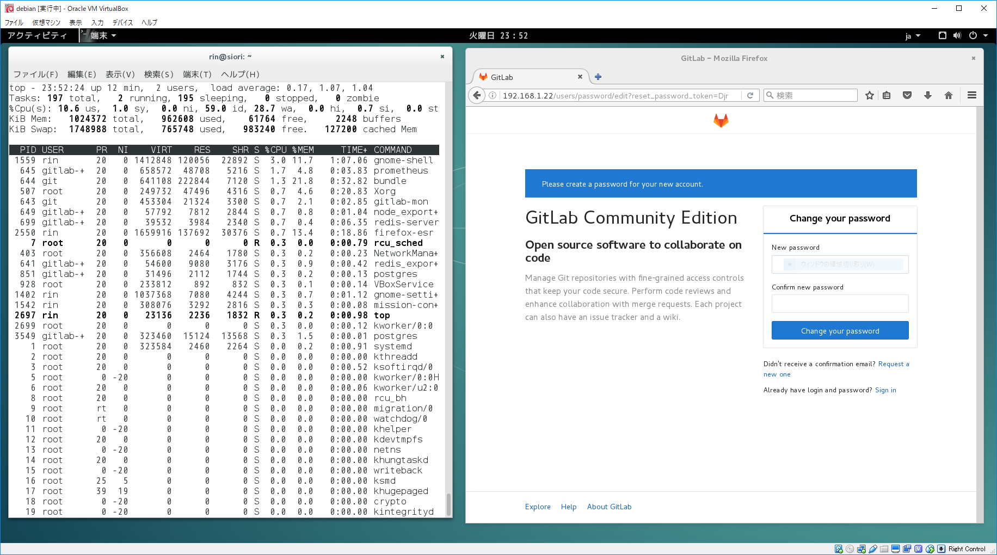Screen dimensions: 997x555
Task: Click the 'rcu_sched' process row in terminal
Action: click(x=224, y=243)
